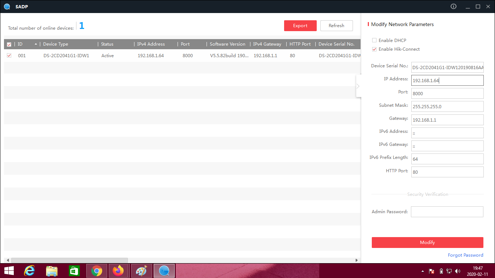The height and width of the screenshot is (278, 495).
Task: Launch Internet Explorer from taskbar
Action: (x=29, y=270)
